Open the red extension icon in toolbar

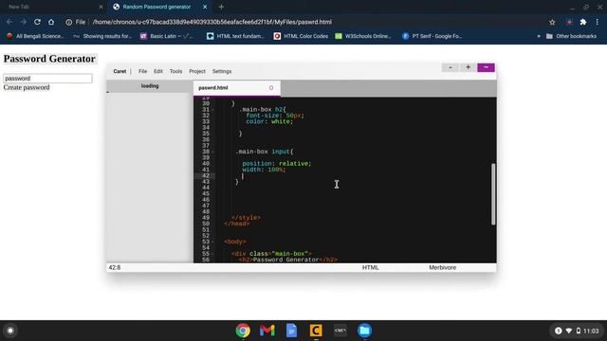pos(569,23)
